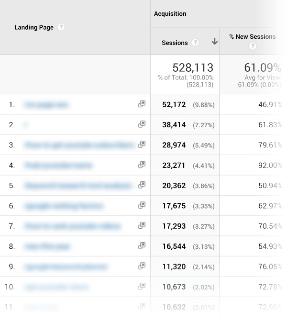Select the Acquisition column group header
The width and height of the screenshot is (287, 323).
coord(170,14)
